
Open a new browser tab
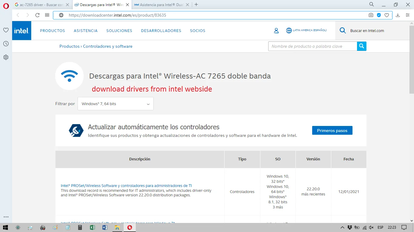(x=196, y=5)
